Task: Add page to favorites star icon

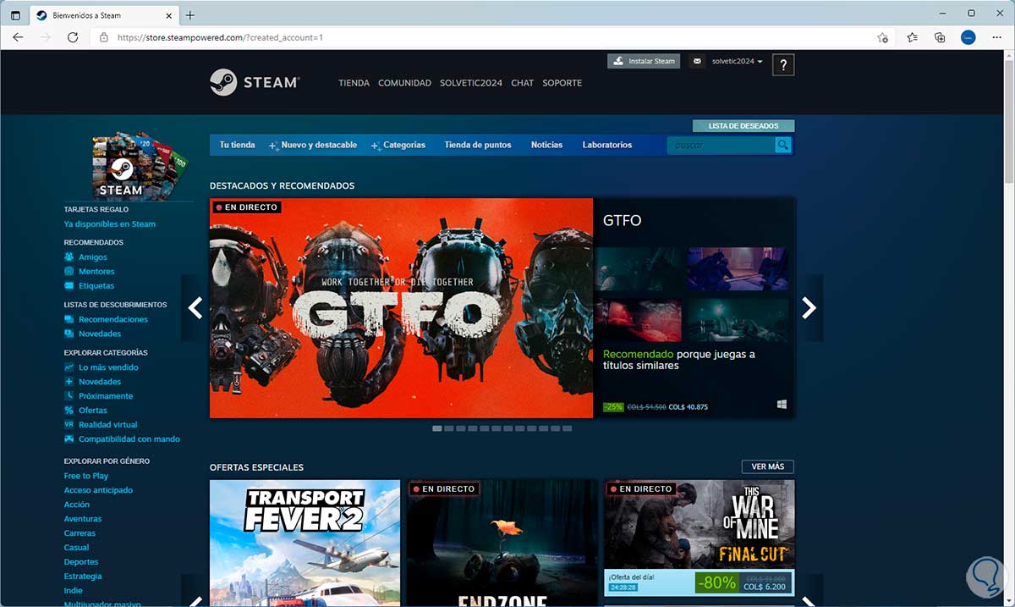Action: (x=882, y=37)
